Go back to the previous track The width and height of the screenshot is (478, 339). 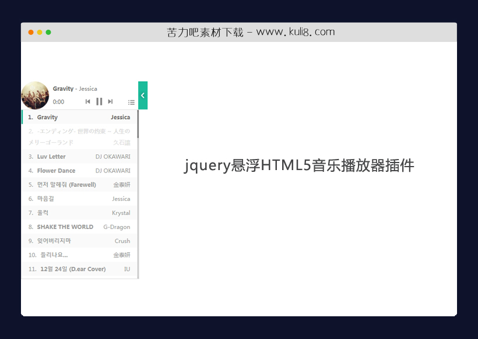point(87,101)
